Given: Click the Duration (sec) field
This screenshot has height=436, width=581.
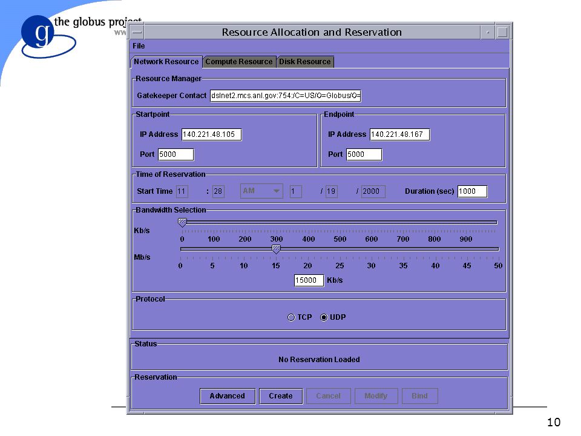Looking at the screenshot, I should point(473,191).
